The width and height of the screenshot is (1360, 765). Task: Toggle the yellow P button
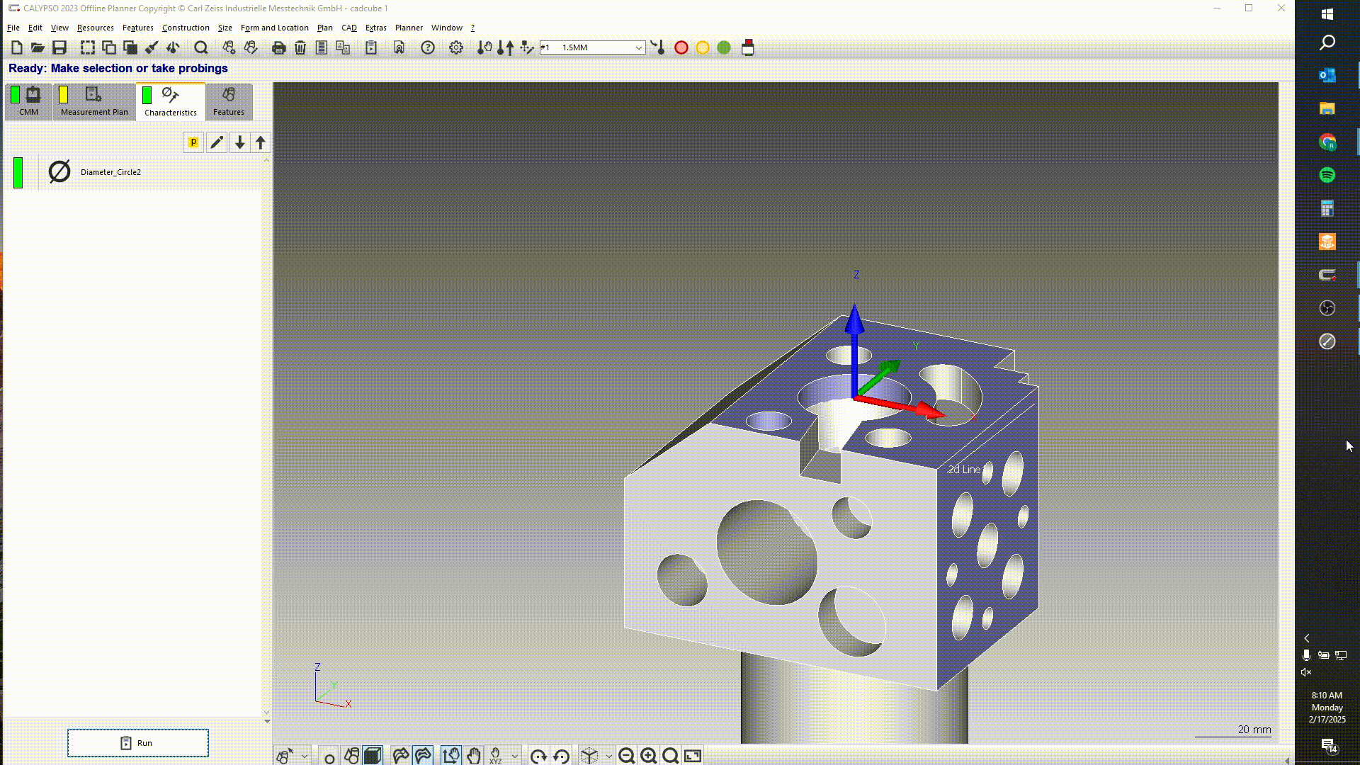(193, 142)
